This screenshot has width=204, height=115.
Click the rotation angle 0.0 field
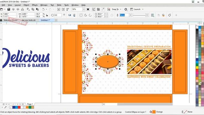coord(58,15)
